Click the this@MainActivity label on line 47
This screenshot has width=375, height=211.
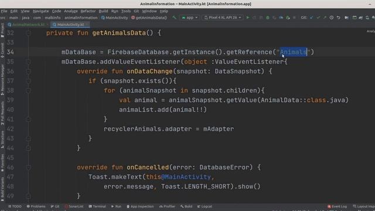178,177
